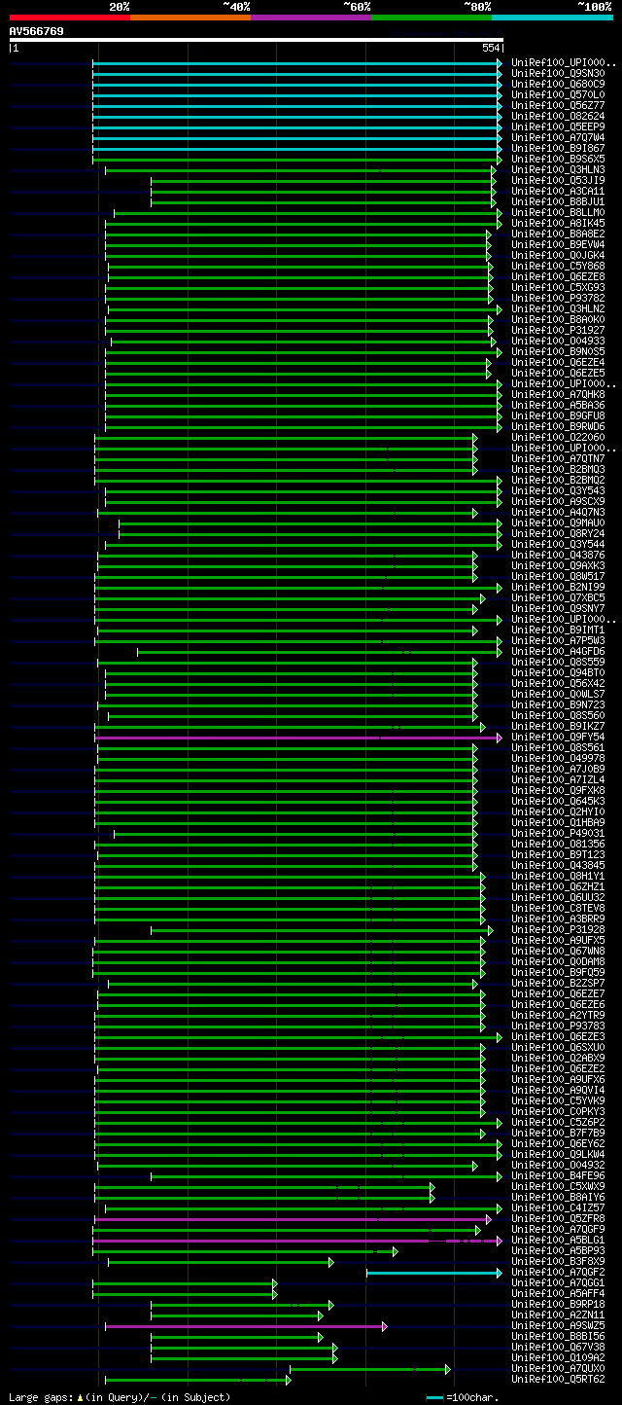Open hit UniRef100_Q5EEP9
Viewport: 622px width, 1405px height.
pos(558,126)
